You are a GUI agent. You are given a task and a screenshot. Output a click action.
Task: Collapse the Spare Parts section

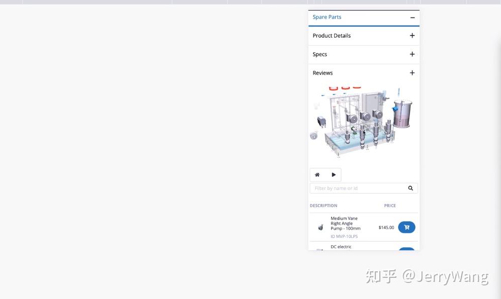[x=413, y=17]
